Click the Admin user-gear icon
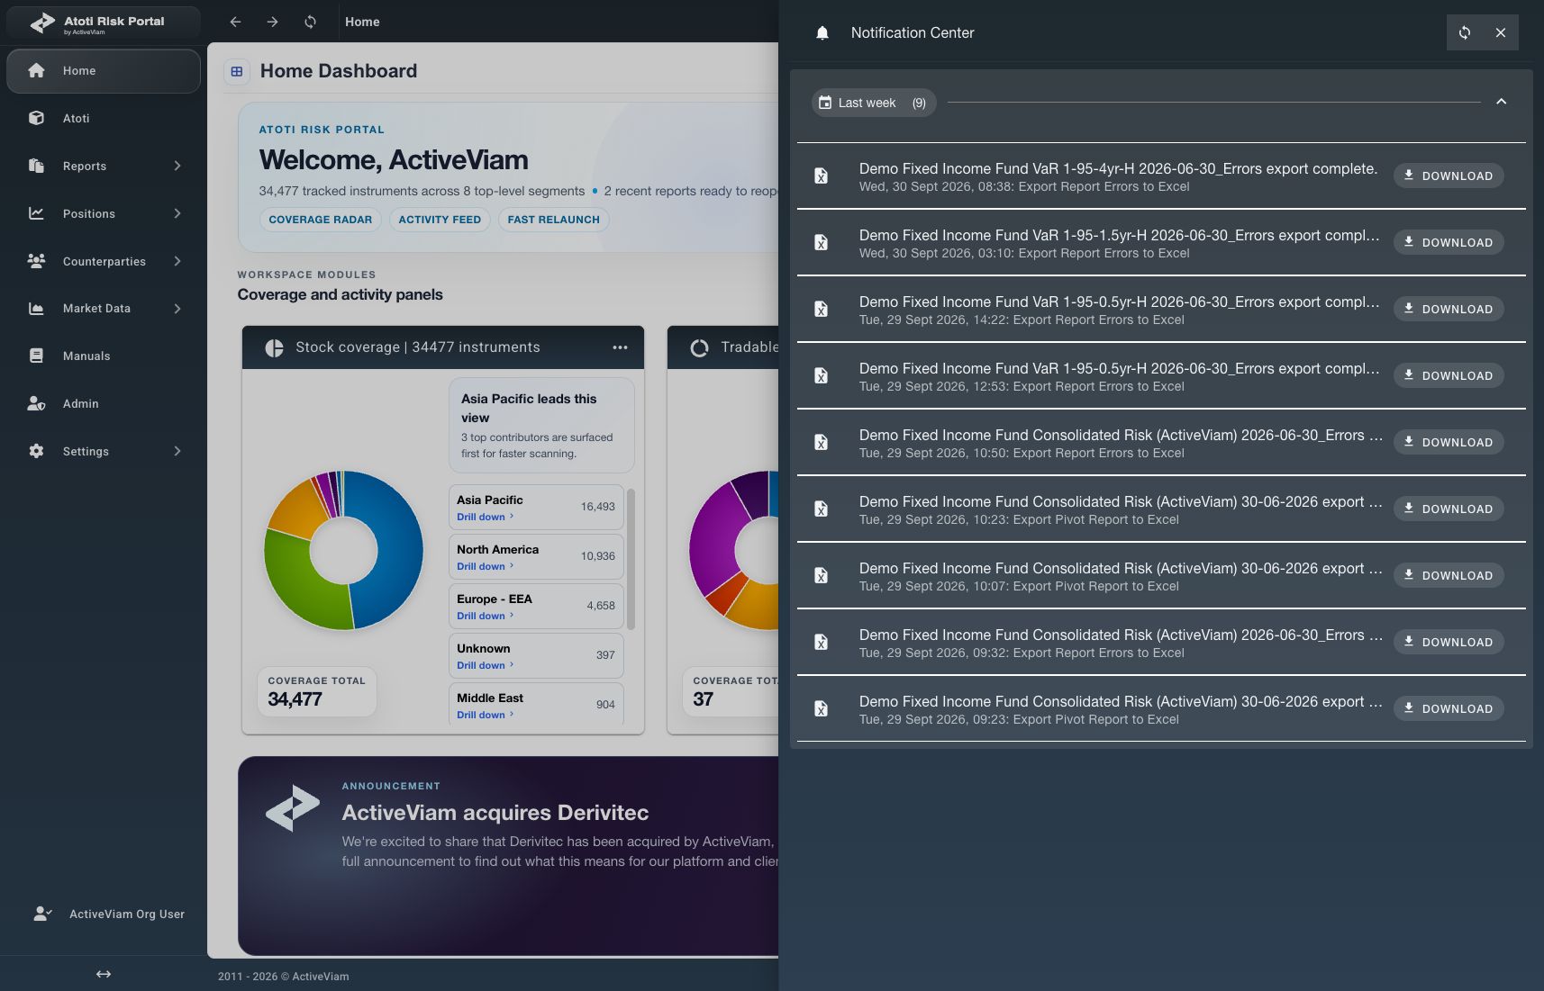The width and height of the screenshot is (1544, 991). point(36,403)
